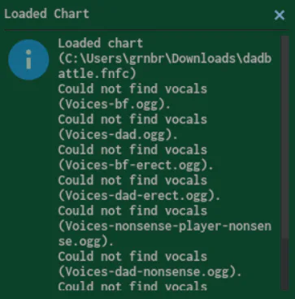Click the Voices-bf-erect.ogg entry
The image size is (295, 299).
[x=136, y=165]
